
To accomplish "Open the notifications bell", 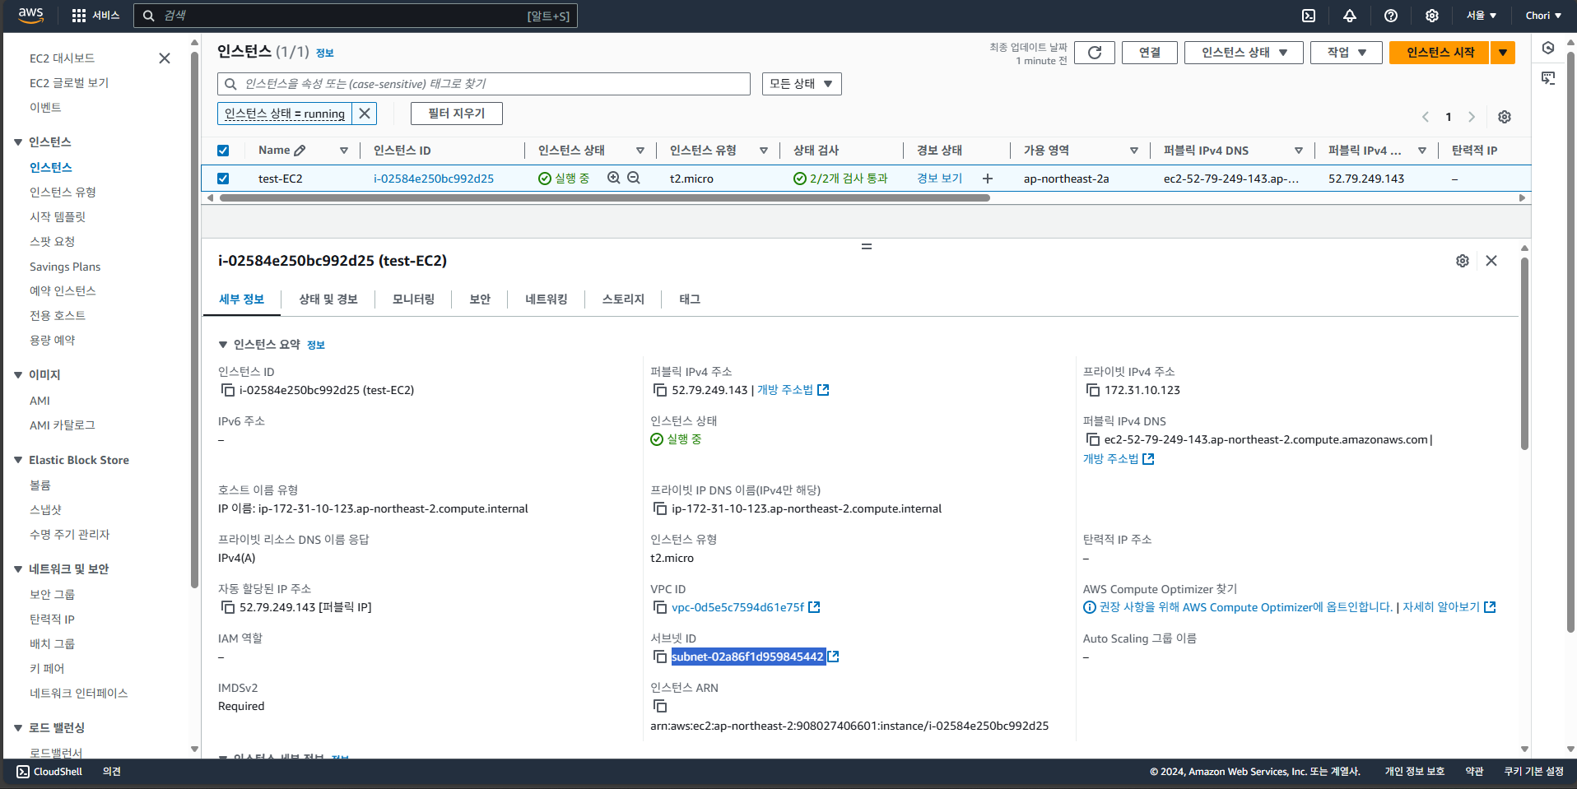I will click(x=1350, y=16).
